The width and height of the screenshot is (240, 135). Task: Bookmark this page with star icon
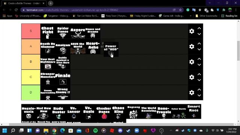(x=180, y=10)
